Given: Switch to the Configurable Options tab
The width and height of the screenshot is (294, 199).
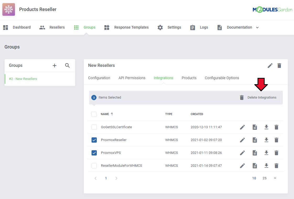Looking at the screenshot, I should point(222,78).
